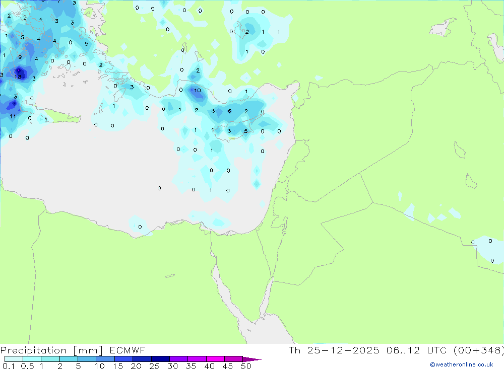Click the over-50 mm legend arrow tip
Image resolution: width=504 pixels, height=369 pixels.
(x=253, y=359)
